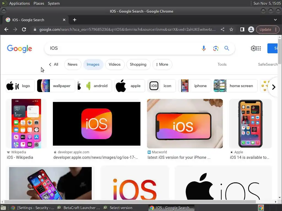
Task: Click the Chrome Update button
Action: click(265, 29)
